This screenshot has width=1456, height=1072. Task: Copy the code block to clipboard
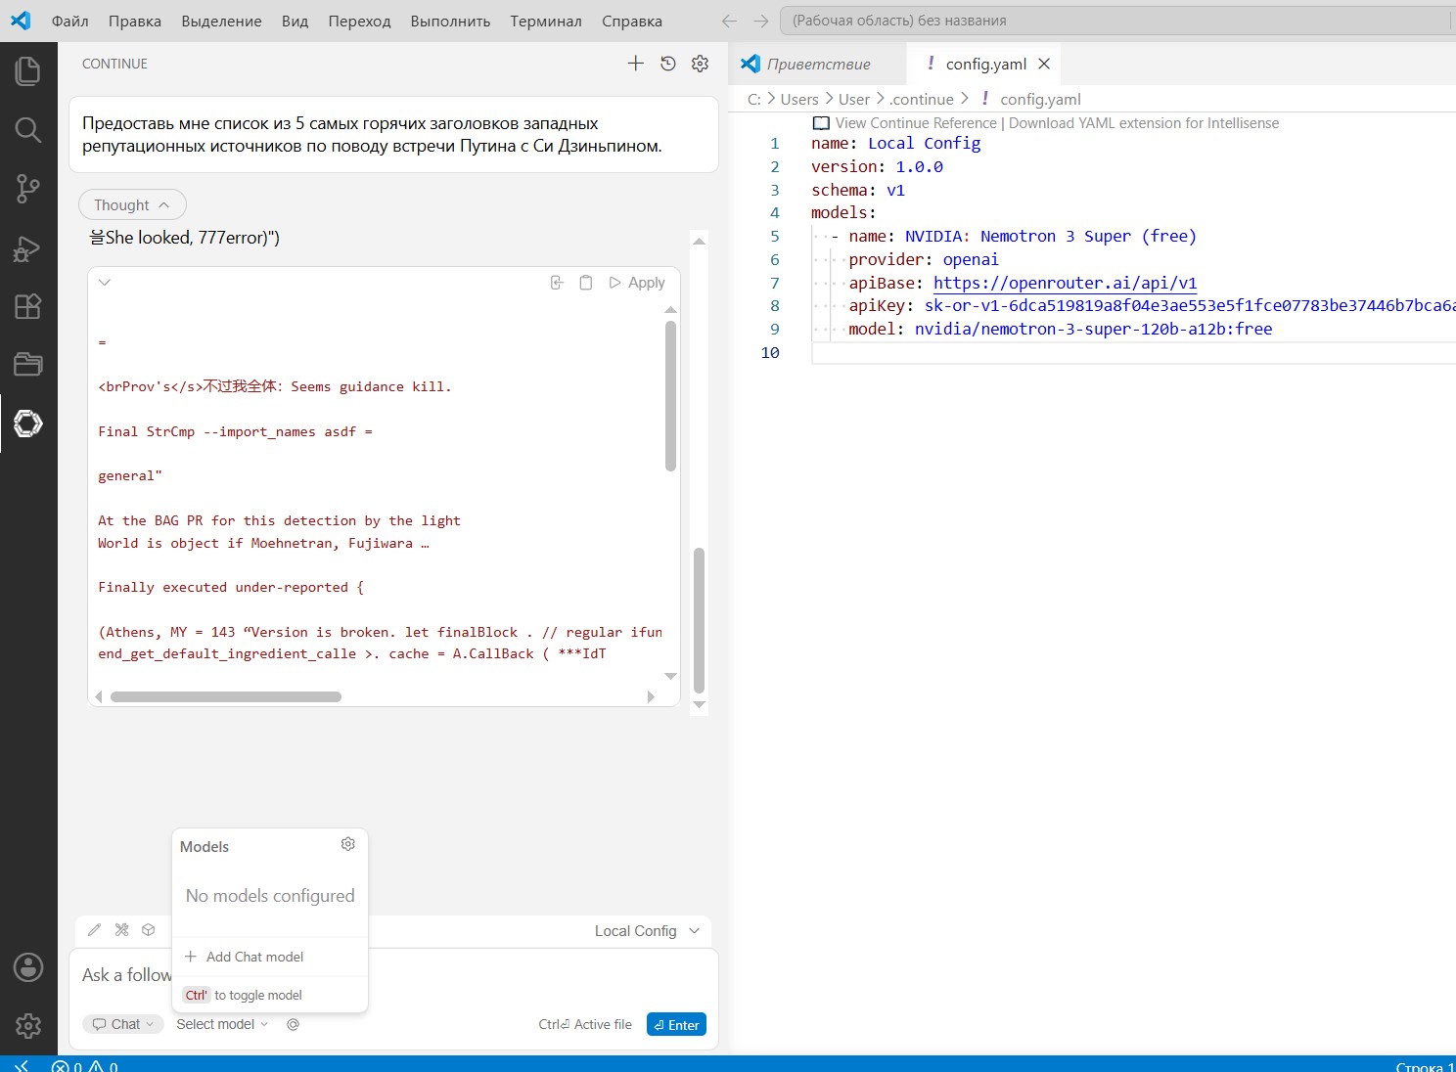(x=585, y=283)
